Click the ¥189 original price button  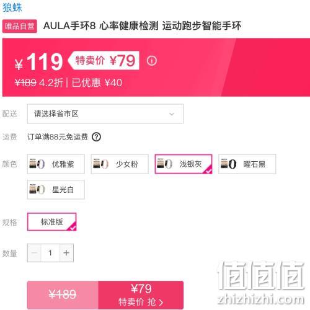click(63, 295)
